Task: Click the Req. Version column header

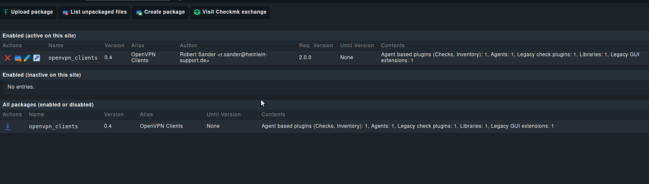Action: click(x=315, y=46)
